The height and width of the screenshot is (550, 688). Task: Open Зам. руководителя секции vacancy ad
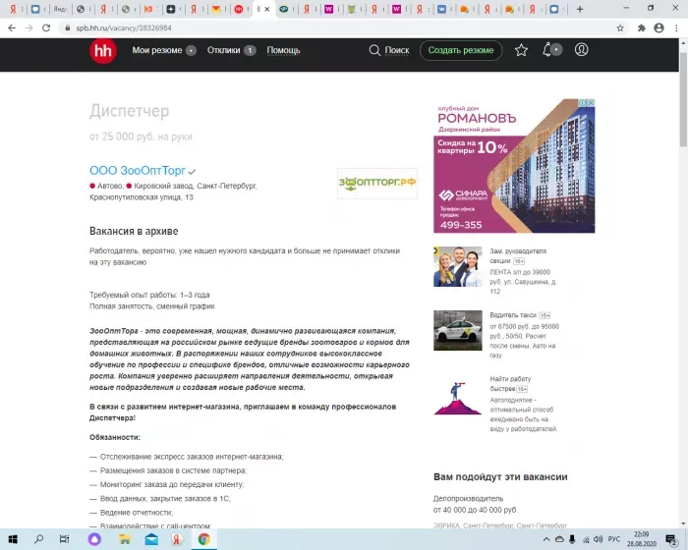[x=518, y=255]
